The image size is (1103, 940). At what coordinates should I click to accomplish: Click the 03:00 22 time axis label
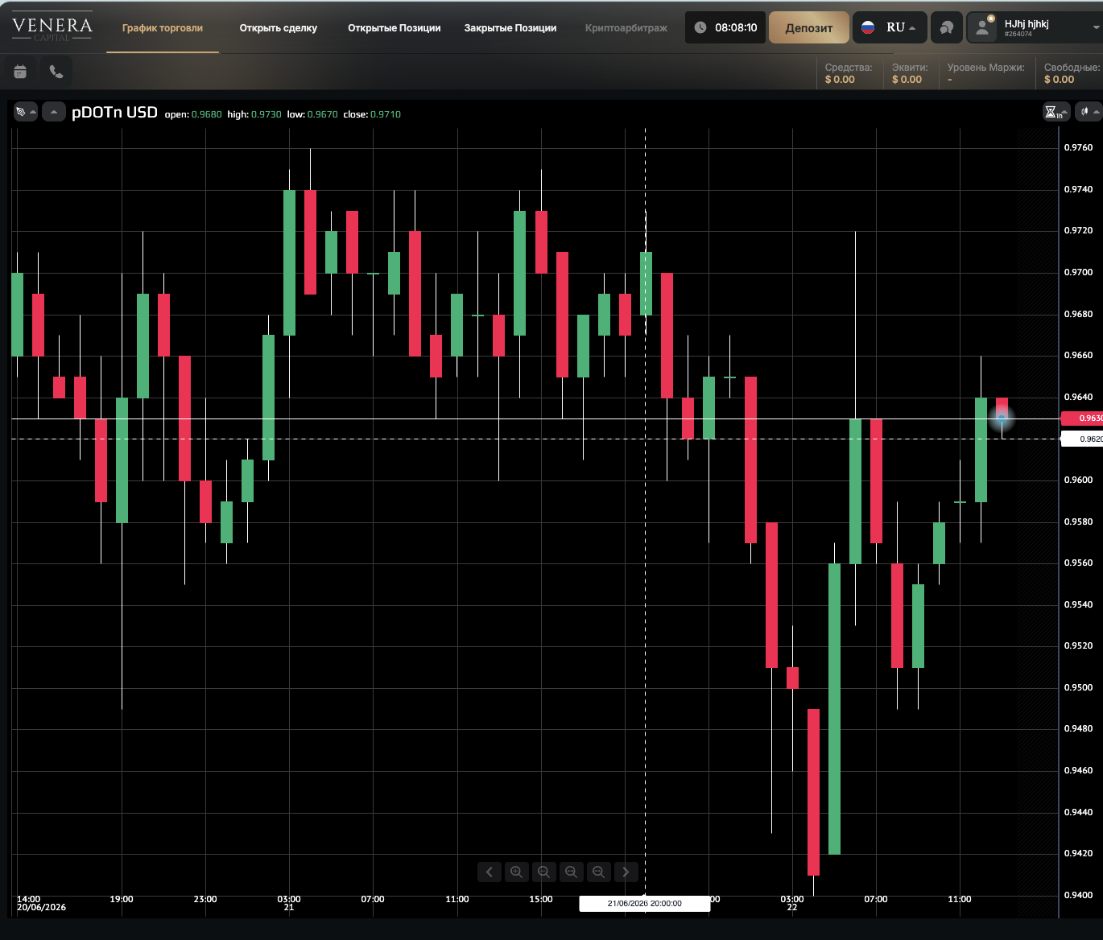point(792,904)
